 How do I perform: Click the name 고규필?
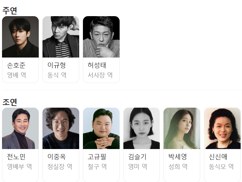pos(97,157)
